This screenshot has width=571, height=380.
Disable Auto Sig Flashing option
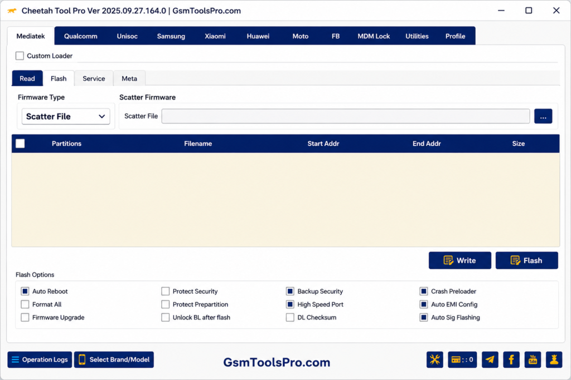pos(424,318)
